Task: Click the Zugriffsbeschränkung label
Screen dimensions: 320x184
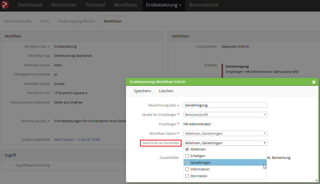Action: [x=33, y=165]
